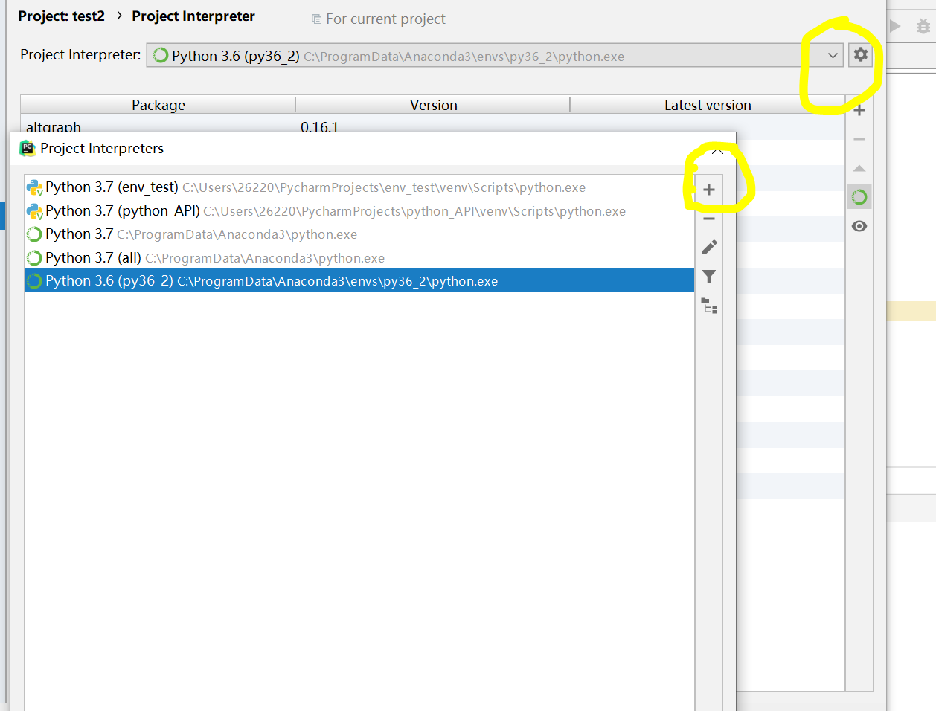Add a new interpreter with the plus icon

pos(709,190)
